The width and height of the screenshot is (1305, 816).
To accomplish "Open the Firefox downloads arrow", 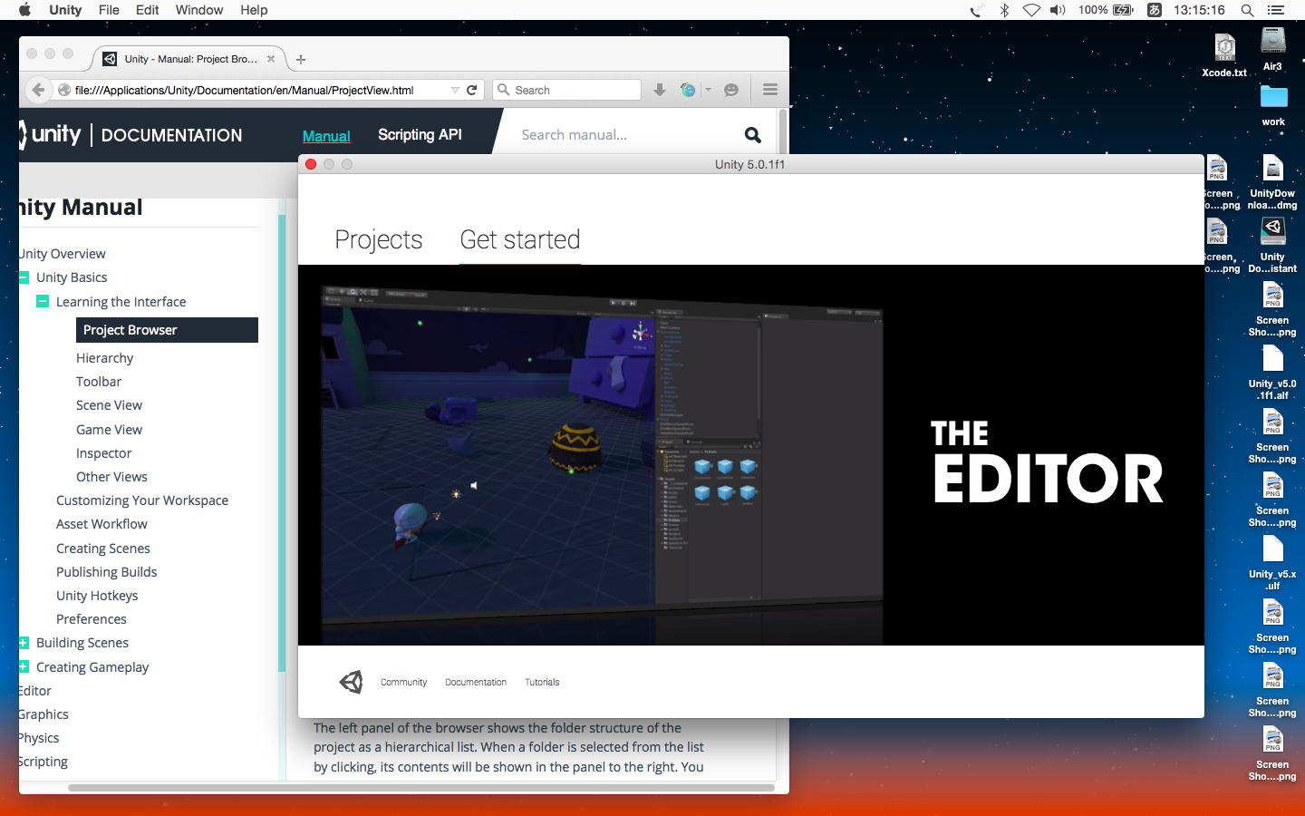I will [x=660, y=90].
